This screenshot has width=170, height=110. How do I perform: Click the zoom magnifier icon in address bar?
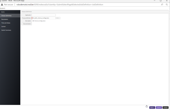click(167, 5)
